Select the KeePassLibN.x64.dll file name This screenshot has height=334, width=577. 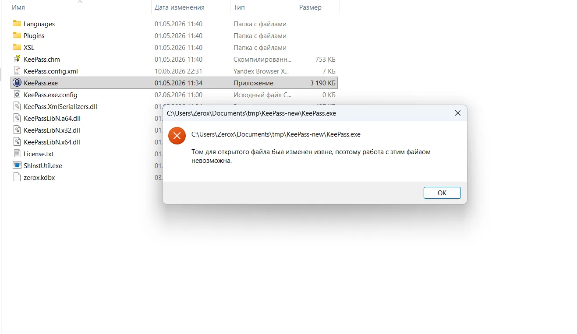(x=52, y=142)
